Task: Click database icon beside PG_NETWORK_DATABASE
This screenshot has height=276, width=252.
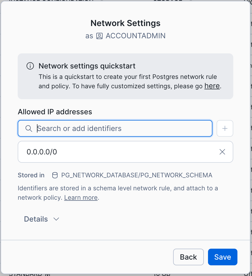Action: [55, 175]
